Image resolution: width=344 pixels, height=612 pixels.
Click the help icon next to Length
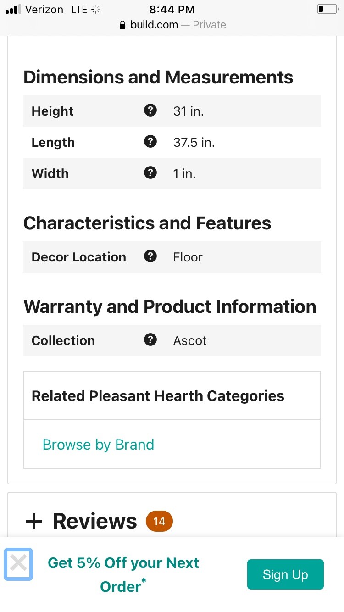pos(150,142)
